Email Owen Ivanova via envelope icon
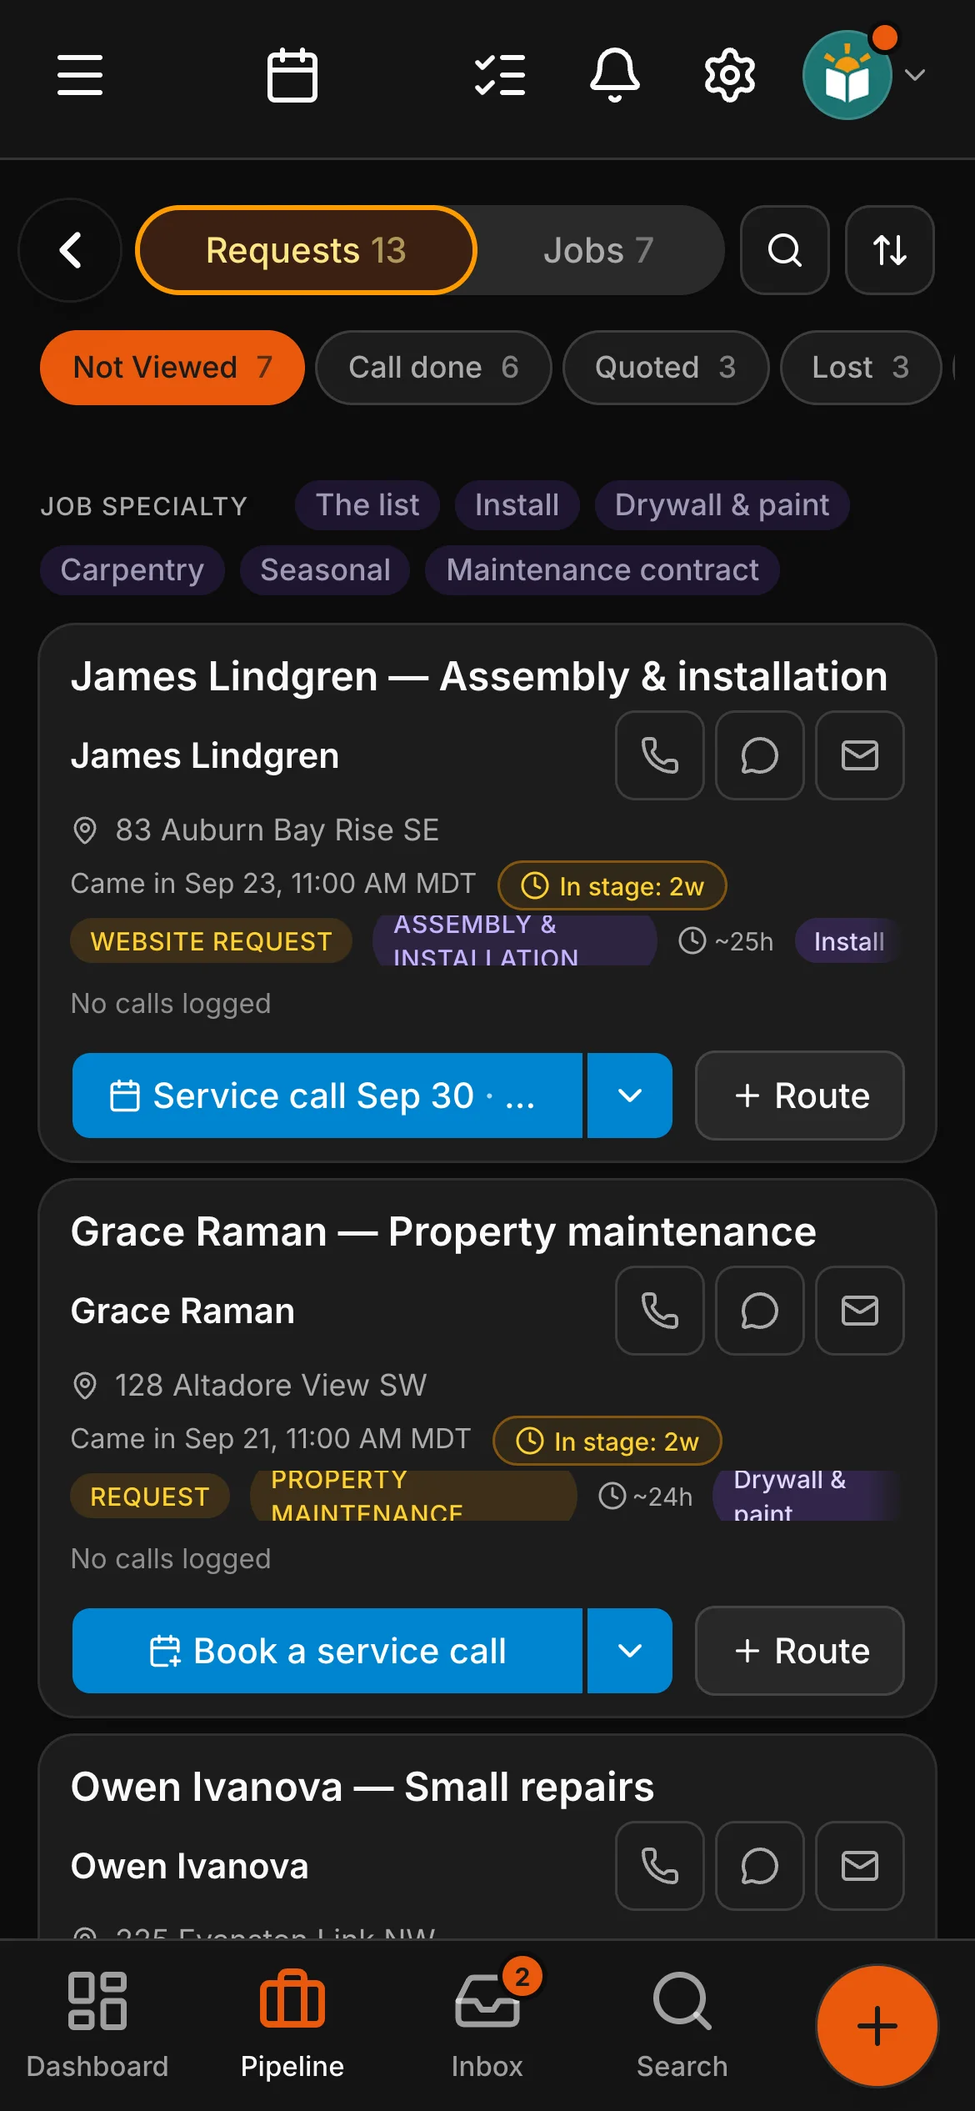The image size is (975, 2111). (860, 1866)
